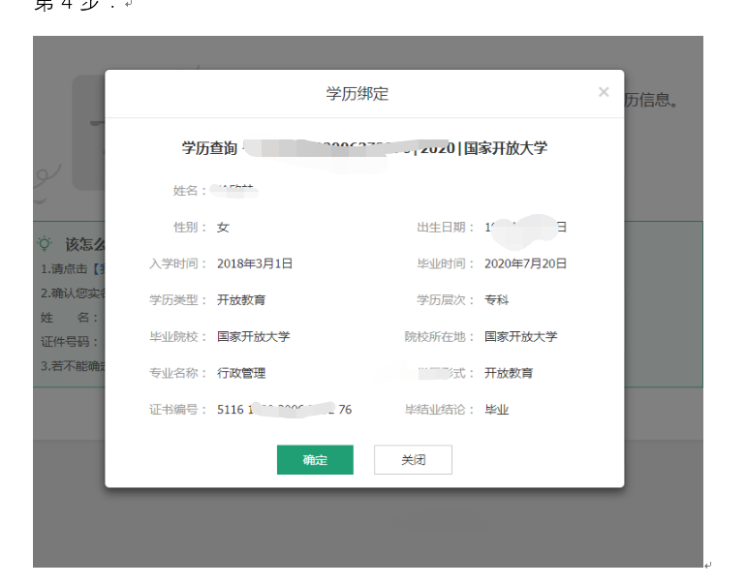746x586 pixels.
Task: Click the 毕结业结论 value 毕业
Action: (497, 410)
